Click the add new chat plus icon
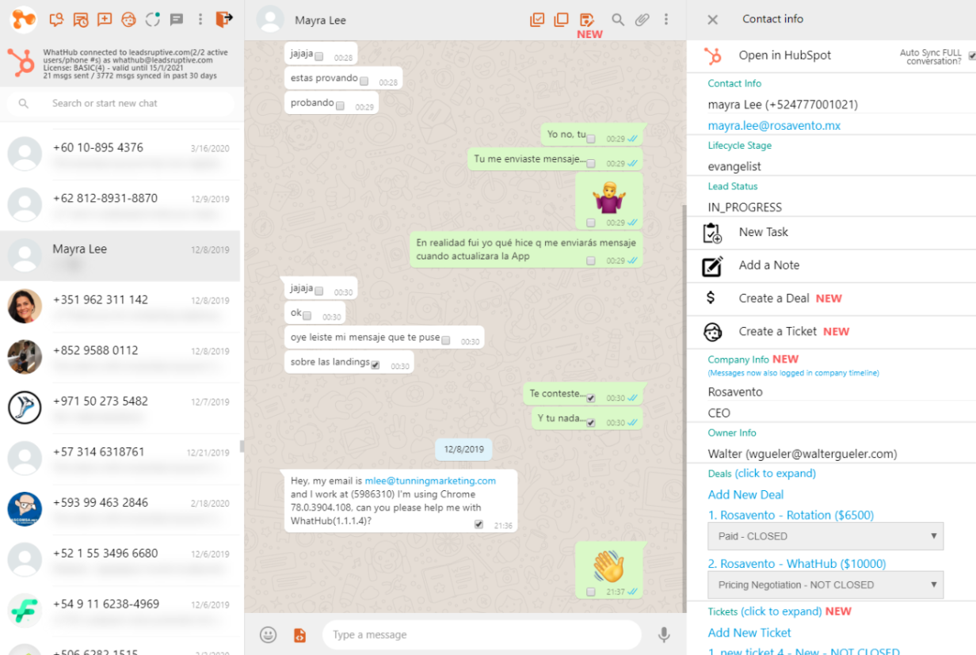Image resolution: width=976 pixels, height=655 pixels. (x=105, y=19)
